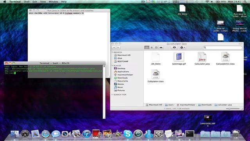Screen dimensions: 250x141
Task: Open Skype from the Dock
Action: (128, 134)
